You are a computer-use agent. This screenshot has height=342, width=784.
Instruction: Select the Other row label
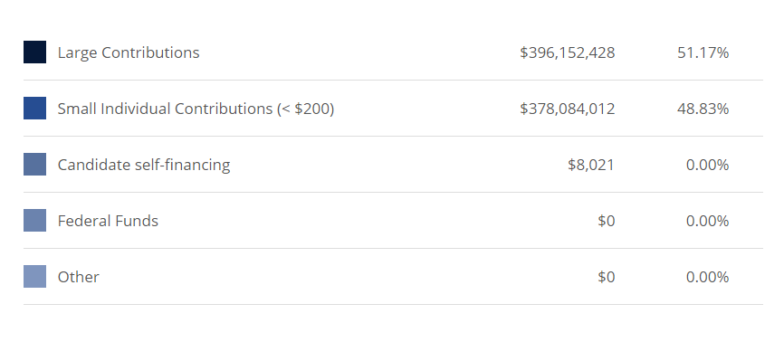[79, 277]
